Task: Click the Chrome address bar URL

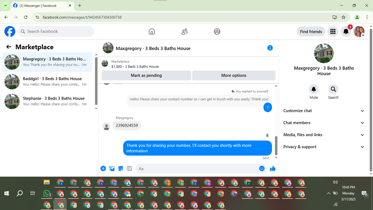Action: point(82,17)
